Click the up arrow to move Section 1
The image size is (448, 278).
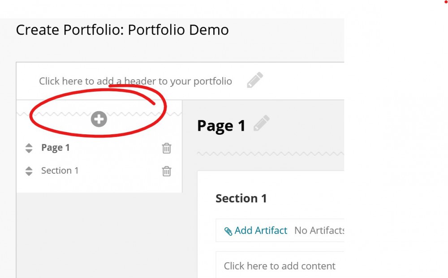[29, 168]
